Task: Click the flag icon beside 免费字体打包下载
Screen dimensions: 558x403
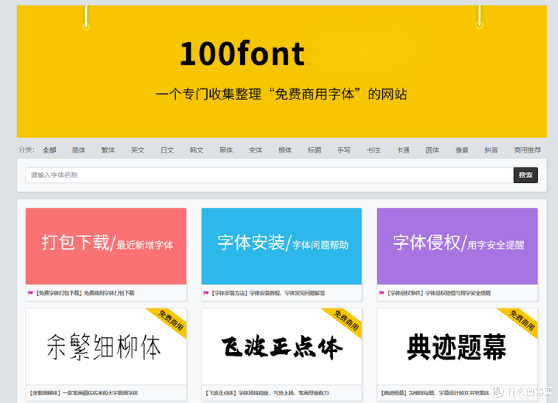Action: pyautogui.click(x=30, y=293)
